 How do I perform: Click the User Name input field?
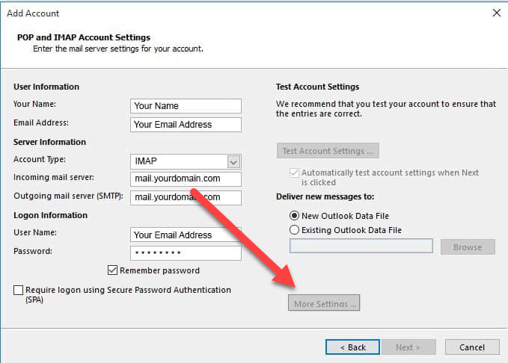point(186,235)
